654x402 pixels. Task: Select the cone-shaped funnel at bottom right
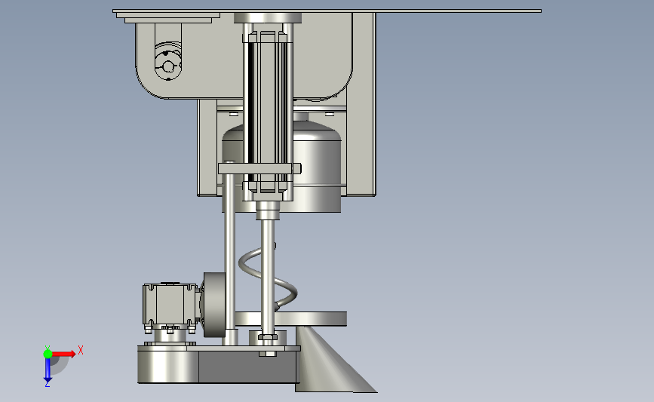pyautogui.click(x=335, y=360)
